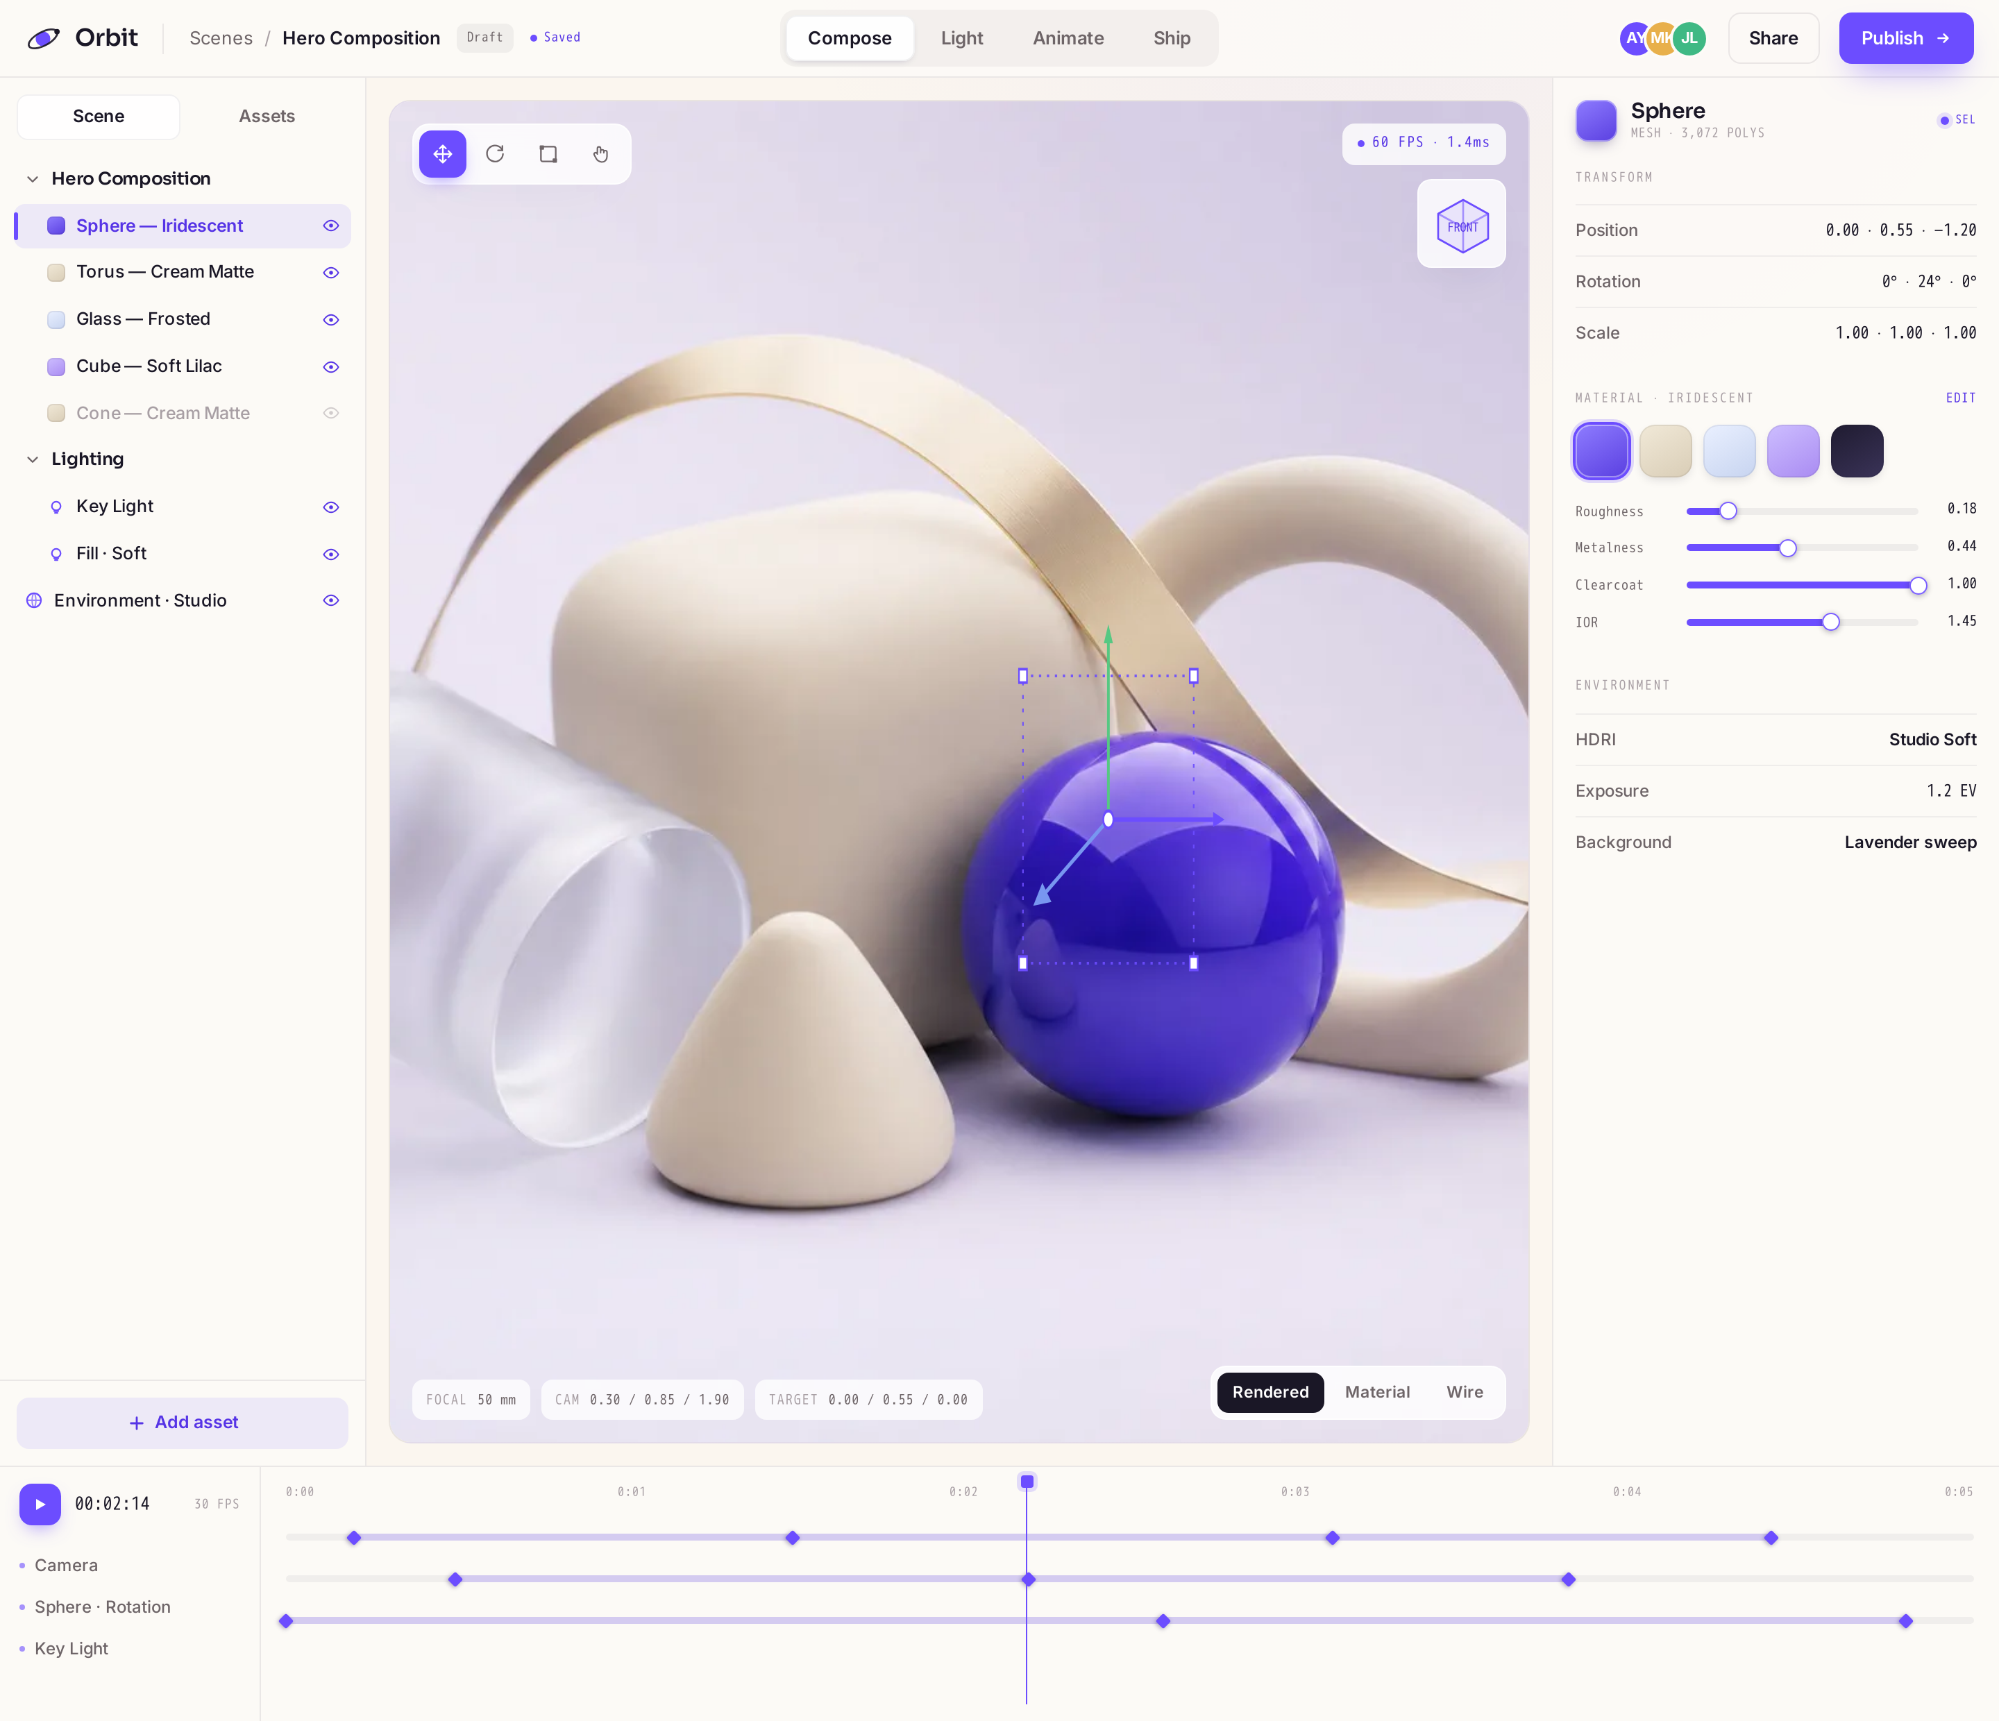Click the Exposure 1.2 EV value

1951,791
